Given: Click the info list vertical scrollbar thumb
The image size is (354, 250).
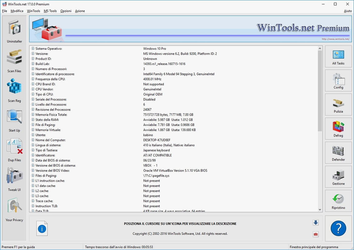Looking at the screenshot, I should [320, 91].
